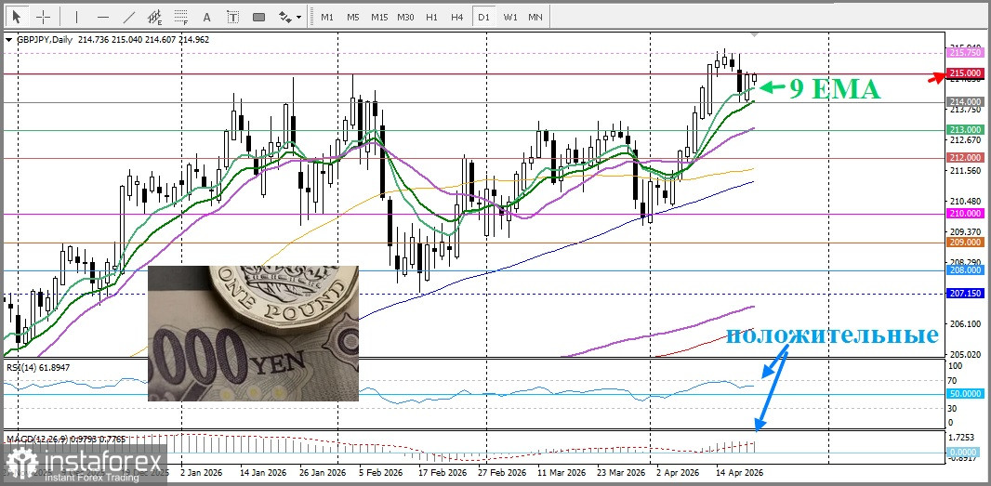Pick the vertical line drawing tool

tap(76, 17)
